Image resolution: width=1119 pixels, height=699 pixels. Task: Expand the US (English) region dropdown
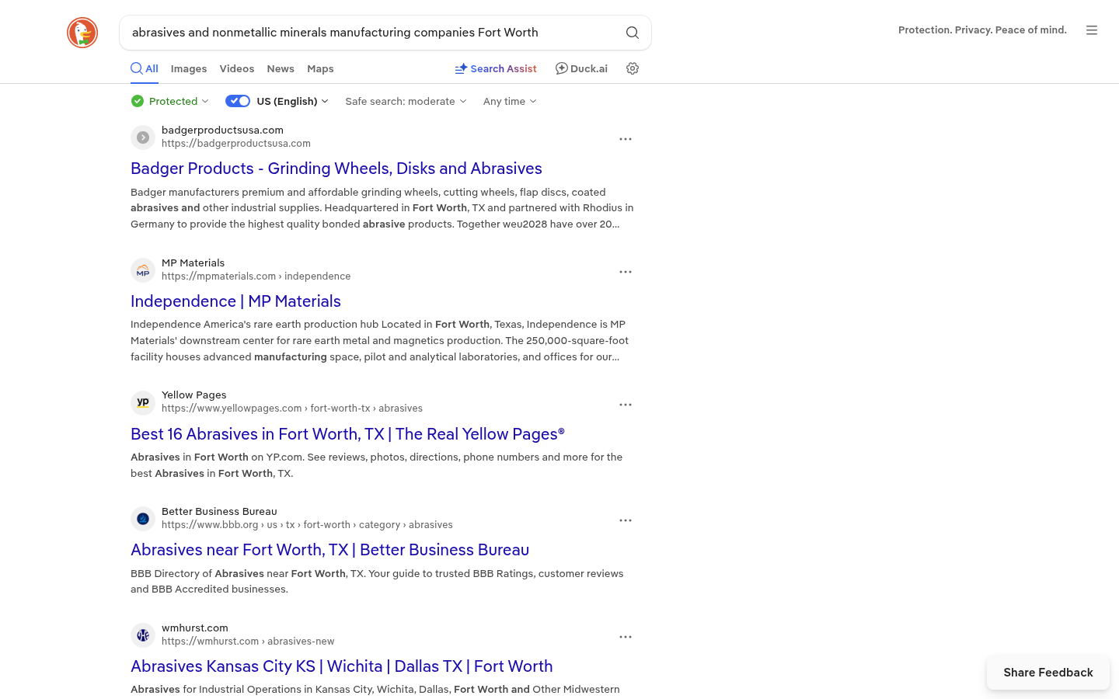[x=293, y=101]
